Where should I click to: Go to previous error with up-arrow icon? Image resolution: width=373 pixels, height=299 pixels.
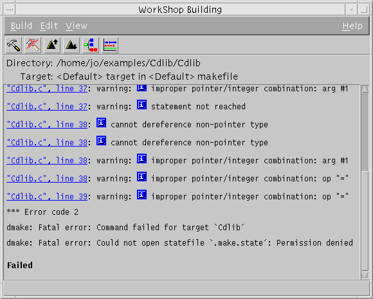(x=52, y=45)
